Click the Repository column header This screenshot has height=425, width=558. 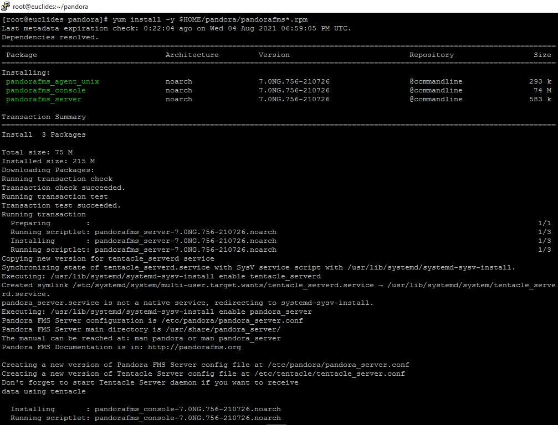coord(431,55)
